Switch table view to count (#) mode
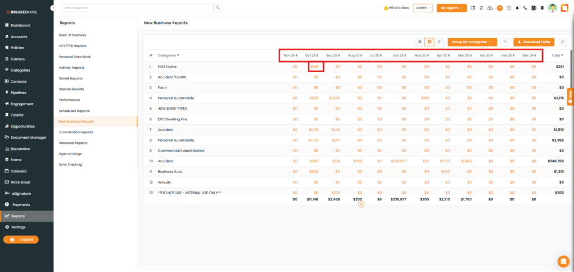The image size is (574, 272). [x=419, y=42]
